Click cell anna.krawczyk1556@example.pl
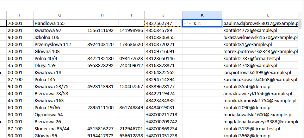The width and height of the screenshot is (304, 138). click(260, 93)
